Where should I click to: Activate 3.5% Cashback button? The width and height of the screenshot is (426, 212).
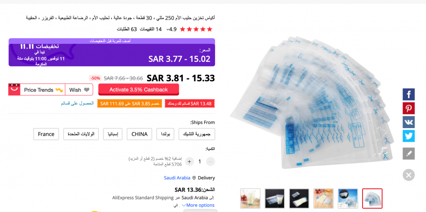coord(138,89)
